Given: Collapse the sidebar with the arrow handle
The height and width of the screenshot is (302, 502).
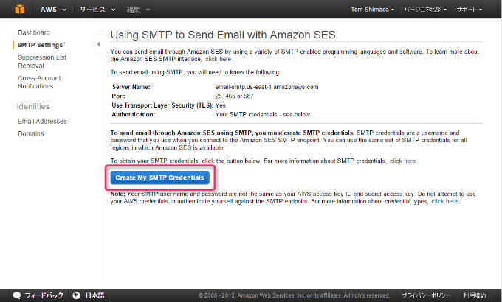Looking at the screenshot, I should 98,44.
